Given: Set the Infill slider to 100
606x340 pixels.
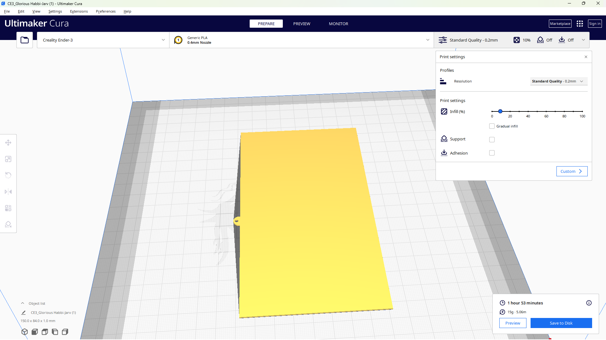Looking at the screenshot, I should pos(582,111).
